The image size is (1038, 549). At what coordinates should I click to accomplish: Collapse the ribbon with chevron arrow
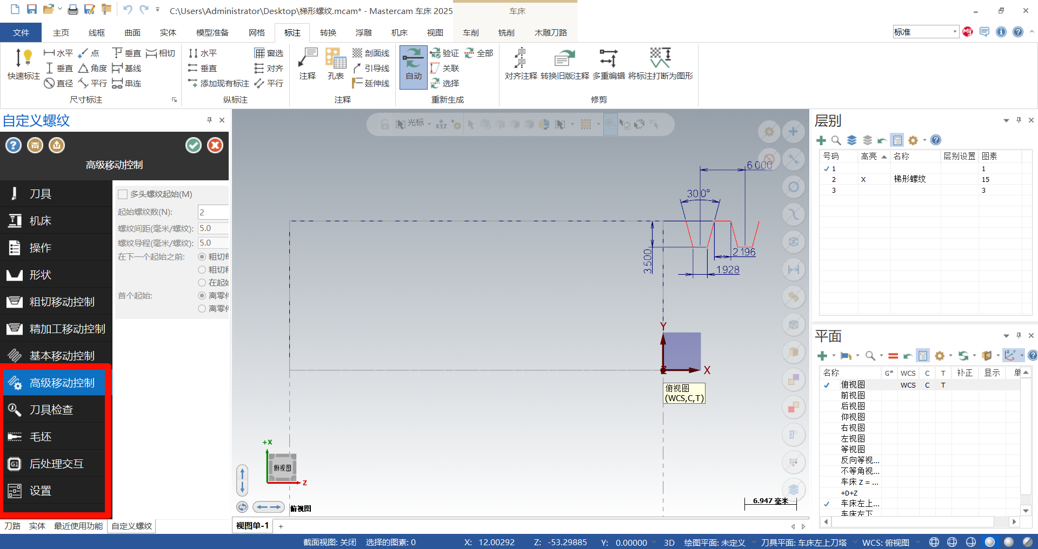(1032, 32)
